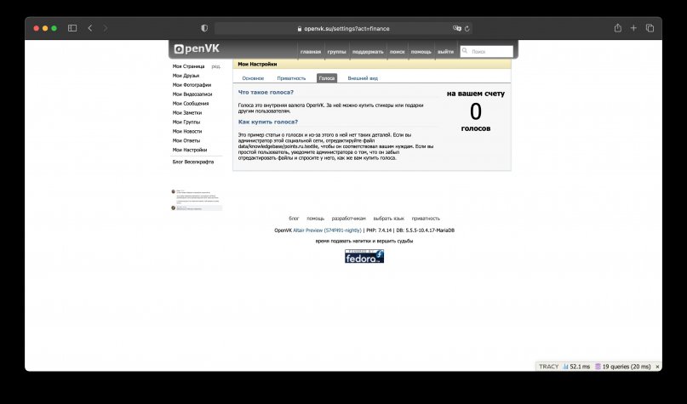Click the footer помощь link
The height and width of the screenshot is (404, 687).
[316, 219]
